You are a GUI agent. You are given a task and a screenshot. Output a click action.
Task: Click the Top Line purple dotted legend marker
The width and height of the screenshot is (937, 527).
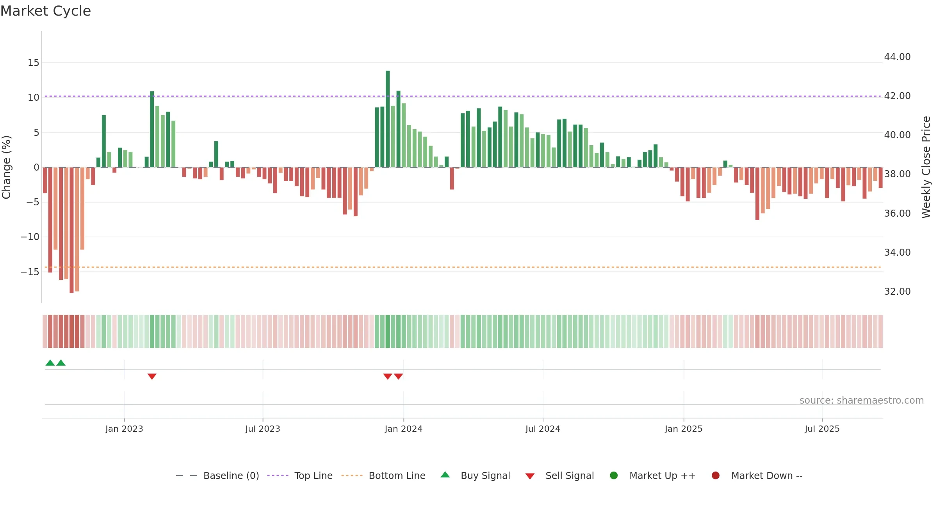[278, 475]
